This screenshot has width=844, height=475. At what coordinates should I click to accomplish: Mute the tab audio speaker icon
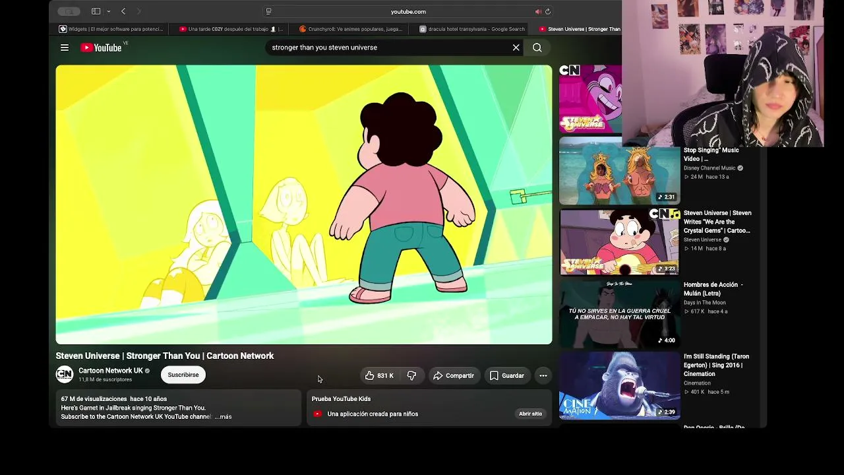click(x=538, y=11)
